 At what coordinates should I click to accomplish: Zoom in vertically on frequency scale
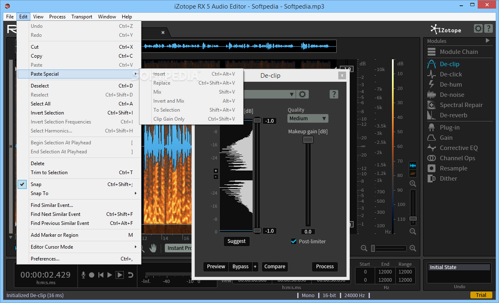(413, 184)
